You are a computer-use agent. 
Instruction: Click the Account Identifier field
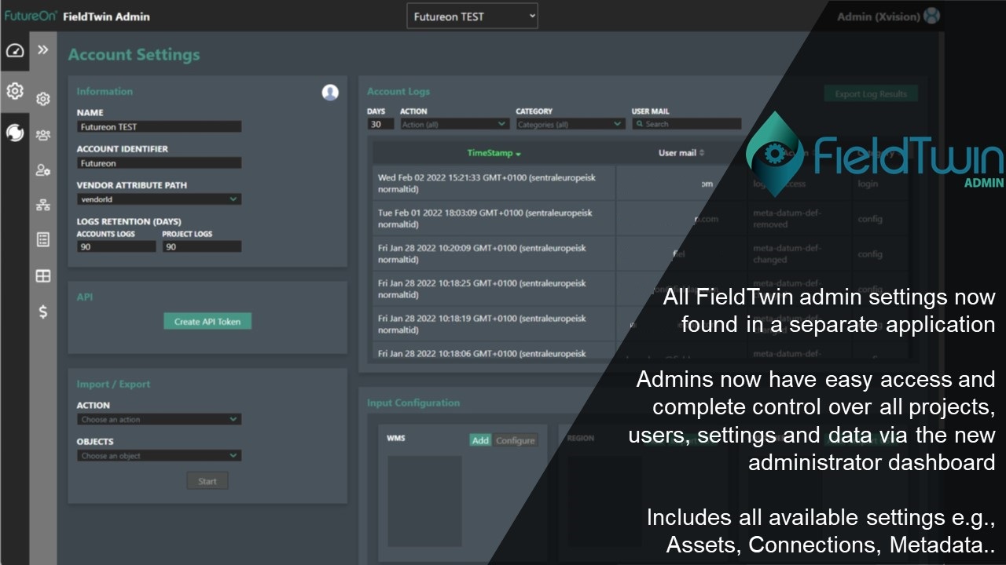[160, 163]
